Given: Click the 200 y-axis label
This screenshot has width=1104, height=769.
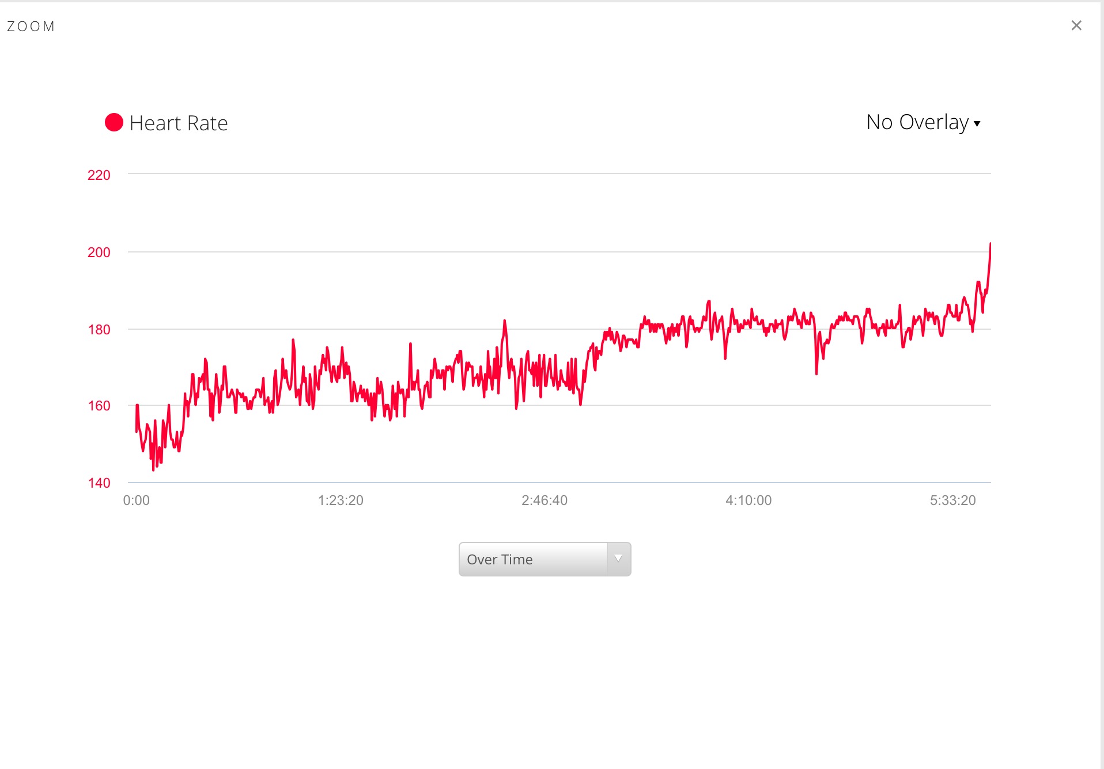Looking at the screenshot, I should pos(99,252).
